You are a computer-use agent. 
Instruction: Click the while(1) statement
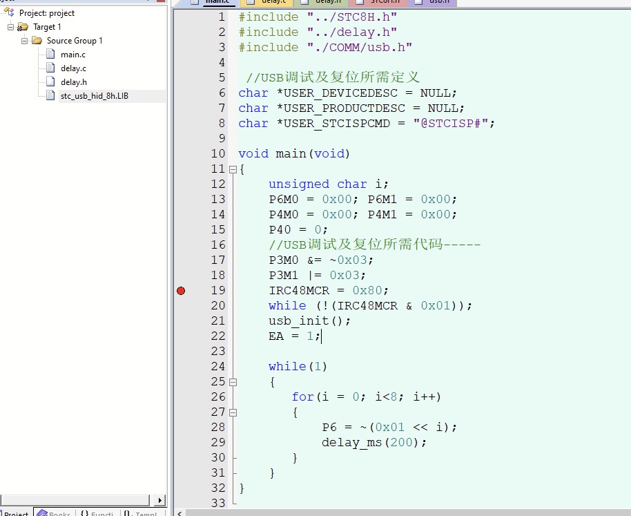[x=298, y=366]
